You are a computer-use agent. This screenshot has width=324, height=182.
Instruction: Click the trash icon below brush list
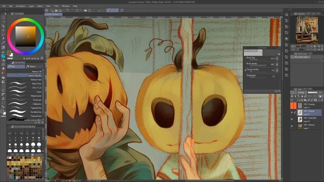click(42, 122)
